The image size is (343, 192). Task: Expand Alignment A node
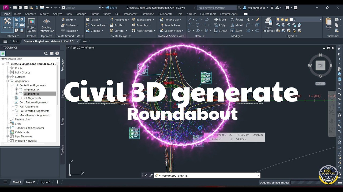click(17, 90)
